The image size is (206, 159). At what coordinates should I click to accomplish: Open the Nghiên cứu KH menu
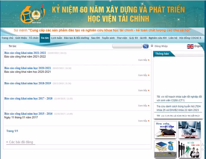157,38
